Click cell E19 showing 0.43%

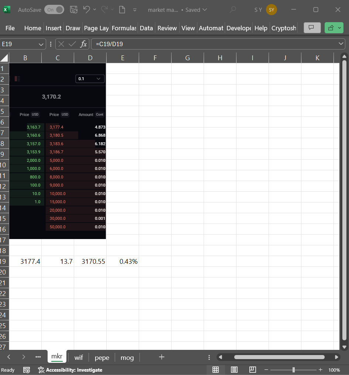123,261
